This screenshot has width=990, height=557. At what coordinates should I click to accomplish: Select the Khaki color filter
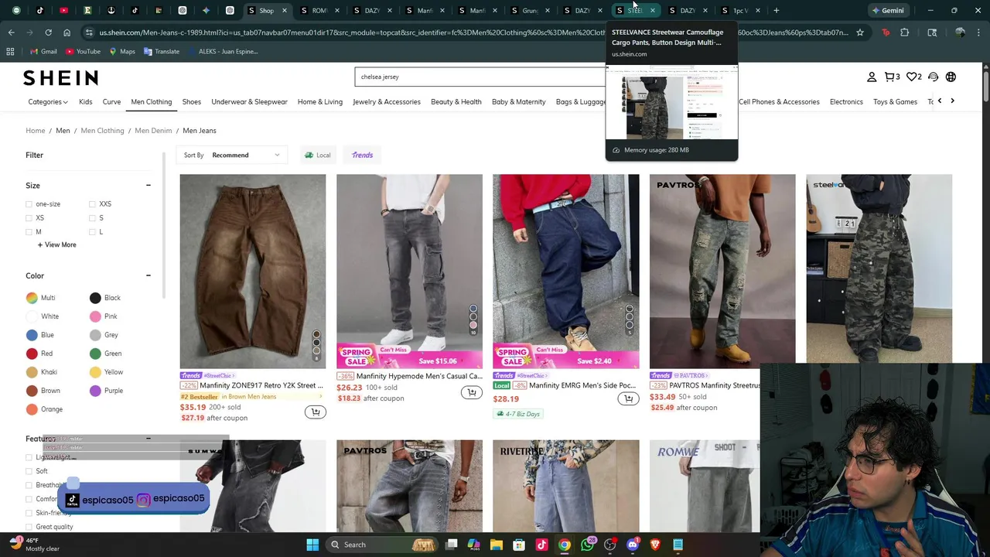pyautogui.click(x=42, y=372)
